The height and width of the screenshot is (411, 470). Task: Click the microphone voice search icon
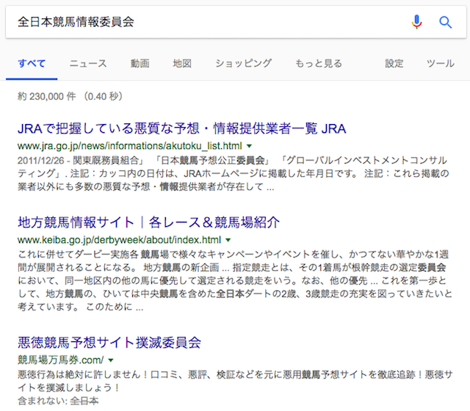click(x=416, y=22)
